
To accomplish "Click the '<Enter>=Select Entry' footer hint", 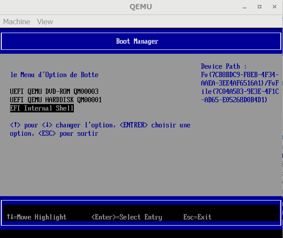I will tap(127, 217).
